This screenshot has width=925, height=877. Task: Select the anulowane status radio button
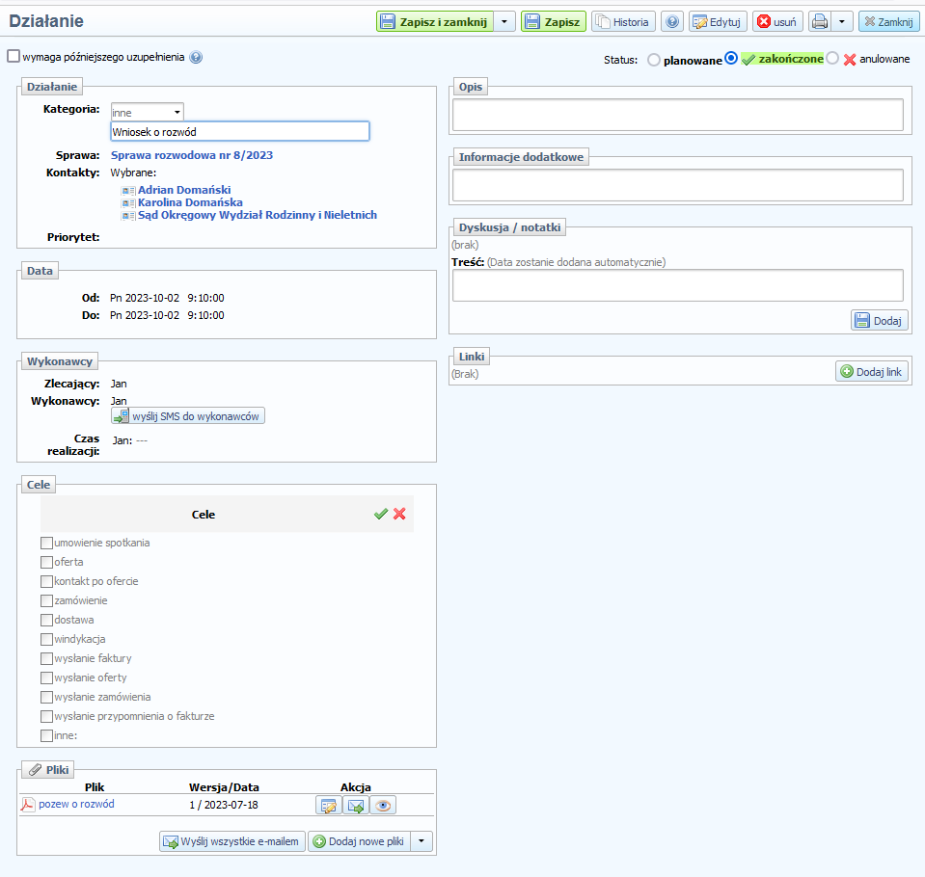tap(833, 59)
